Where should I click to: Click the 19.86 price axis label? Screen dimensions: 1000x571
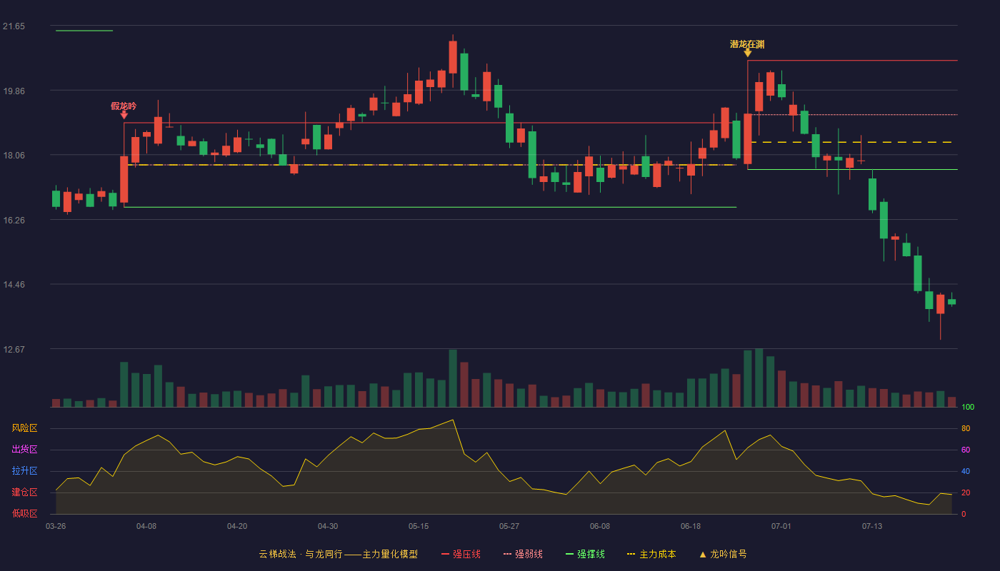coord(14,91)
